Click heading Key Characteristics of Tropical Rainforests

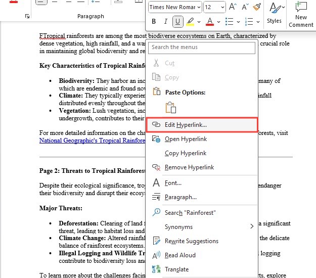(92, 66)
